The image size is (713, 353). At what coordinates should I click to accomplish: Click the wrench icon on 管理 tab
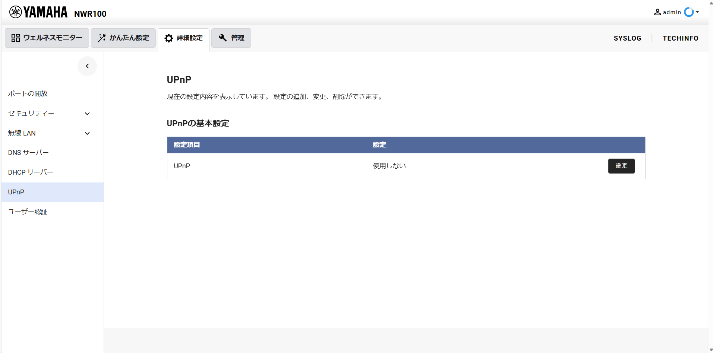223,38
